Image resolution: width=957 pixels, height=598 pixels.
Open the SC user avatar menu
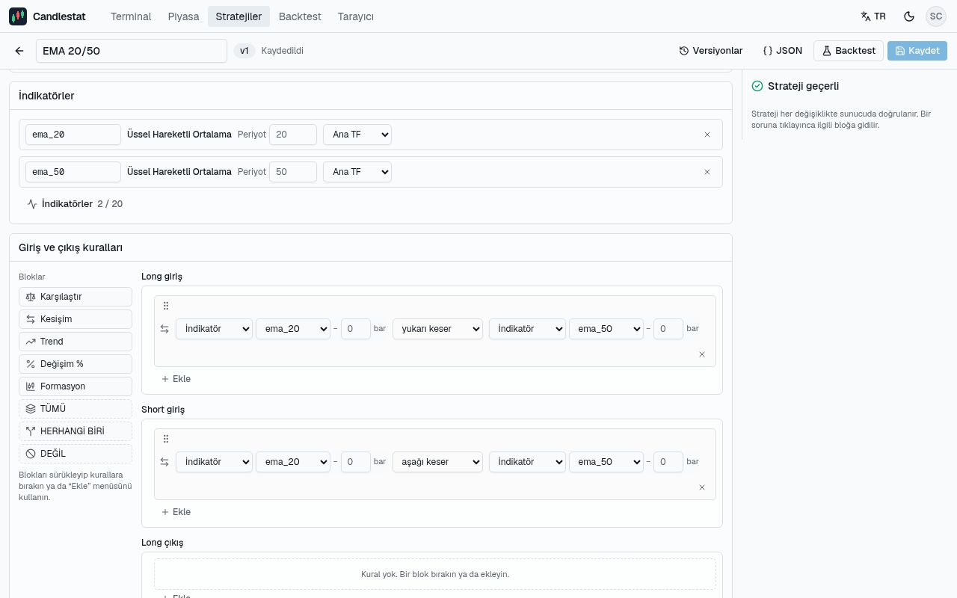936,16
